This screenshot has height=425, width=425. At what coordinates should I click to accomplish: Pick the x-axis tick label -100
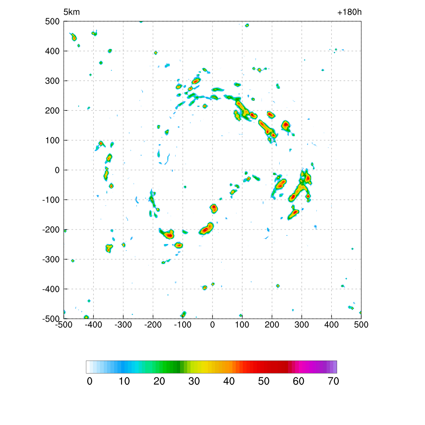183,325
